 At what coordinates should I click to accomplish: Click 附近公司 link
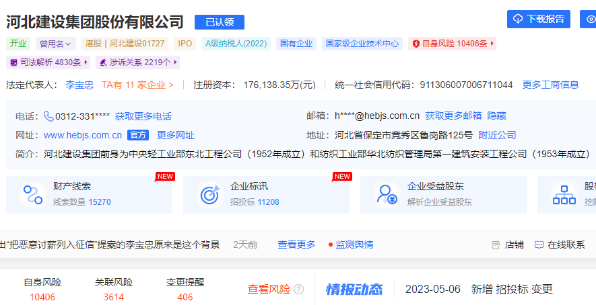(x=497, y=135)
